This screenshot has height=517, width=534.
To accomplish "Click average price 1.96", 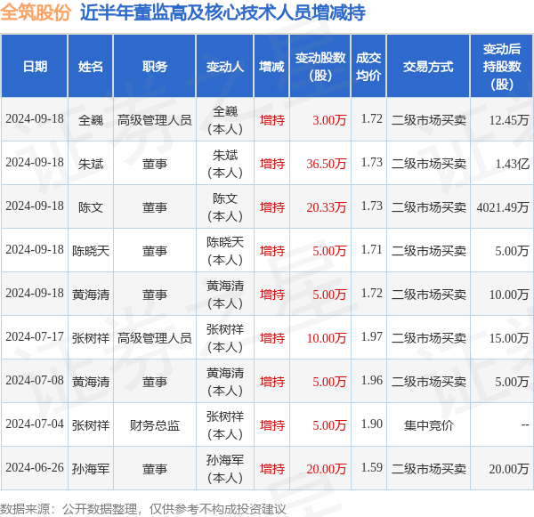I will click(x=372, y=381).
